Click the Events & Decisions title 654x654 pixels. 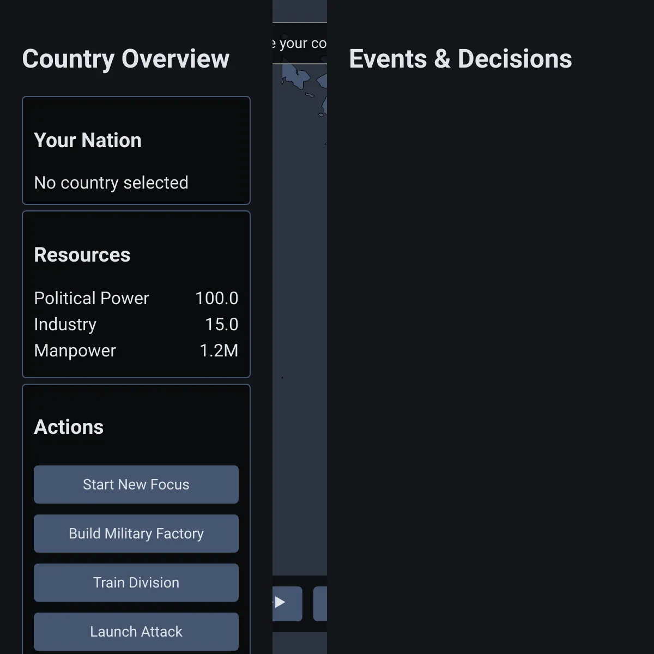coord(461,59)
